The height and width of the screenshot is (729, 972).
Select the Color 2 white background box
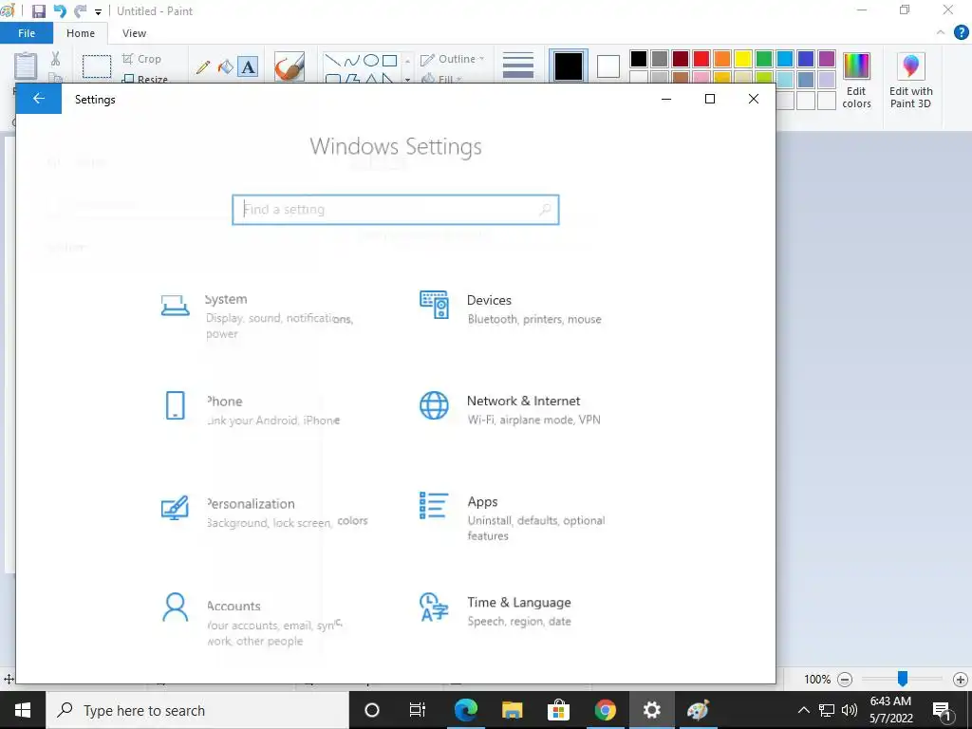coord(608,66)
